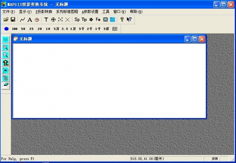Select the letter A text tool
This screenshot has height=163, width=236.
click(29, 20)
